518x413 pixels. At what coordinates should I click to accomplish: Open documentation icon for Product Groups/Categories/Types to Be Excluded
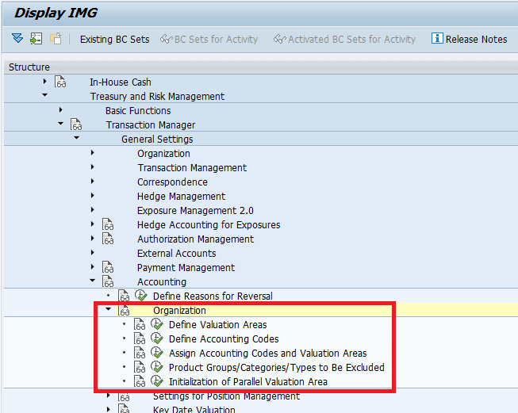(x=140, y=368)
